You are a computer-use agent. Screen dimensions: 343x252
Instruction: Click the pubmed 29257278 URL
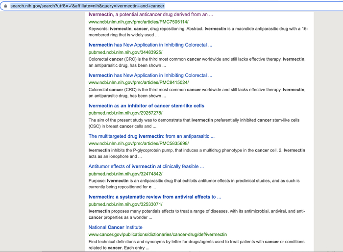point(125,113)
